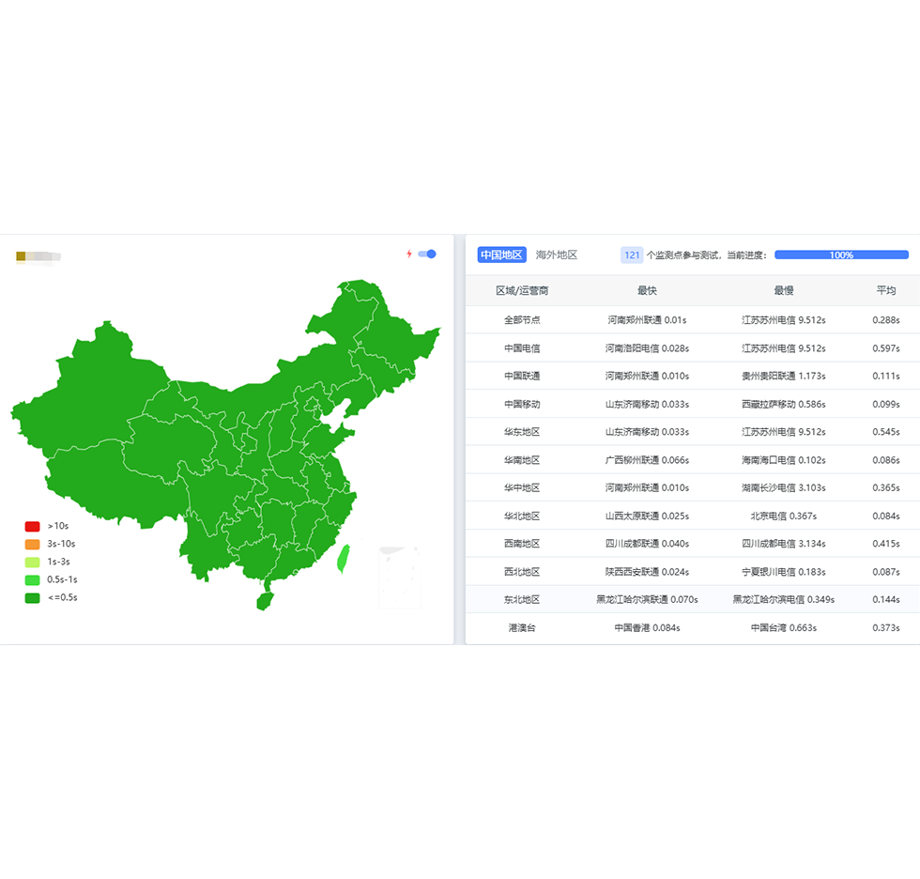This screenshot has width=920, height=879.
Task: Click the 121 monitoring points badge
Action: click(x=632, y=254)
